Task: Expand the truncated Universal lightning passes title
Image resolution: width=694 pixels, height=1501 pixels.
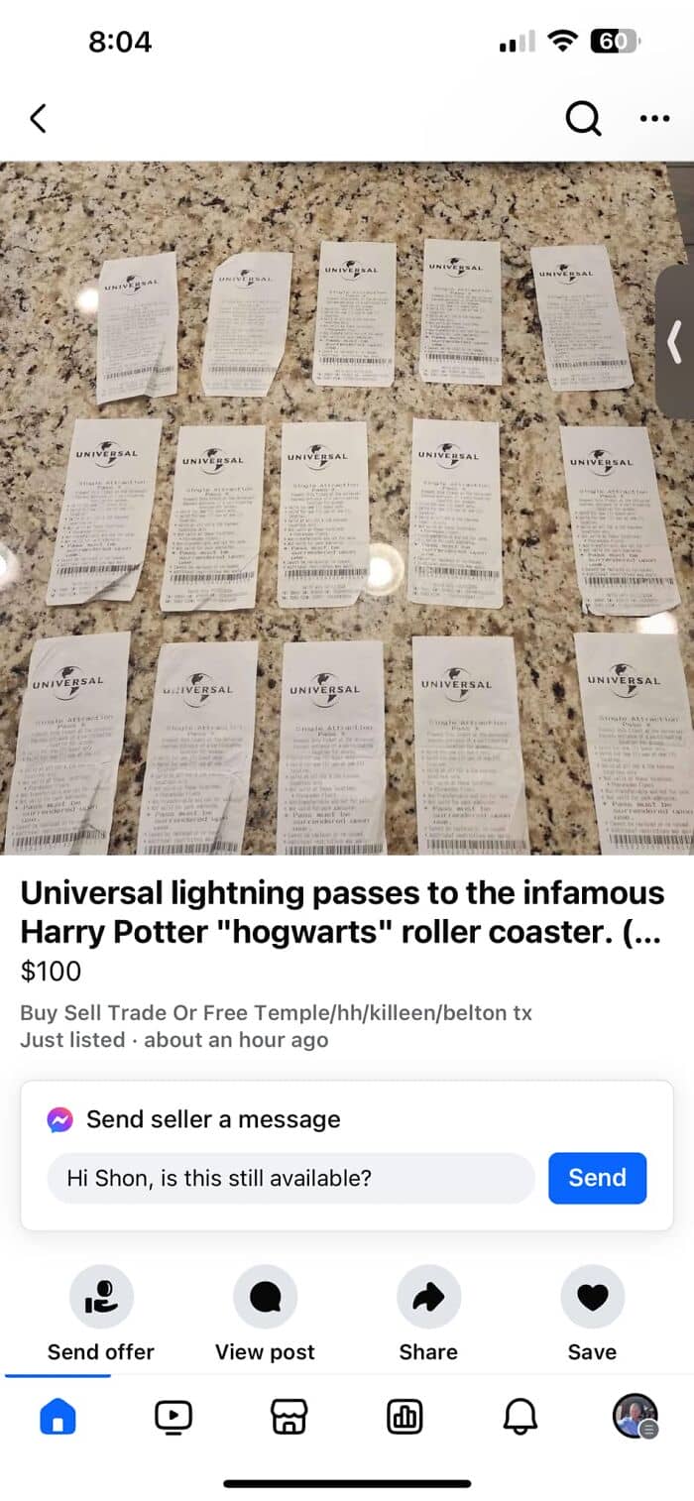Action: coord(342,913)
